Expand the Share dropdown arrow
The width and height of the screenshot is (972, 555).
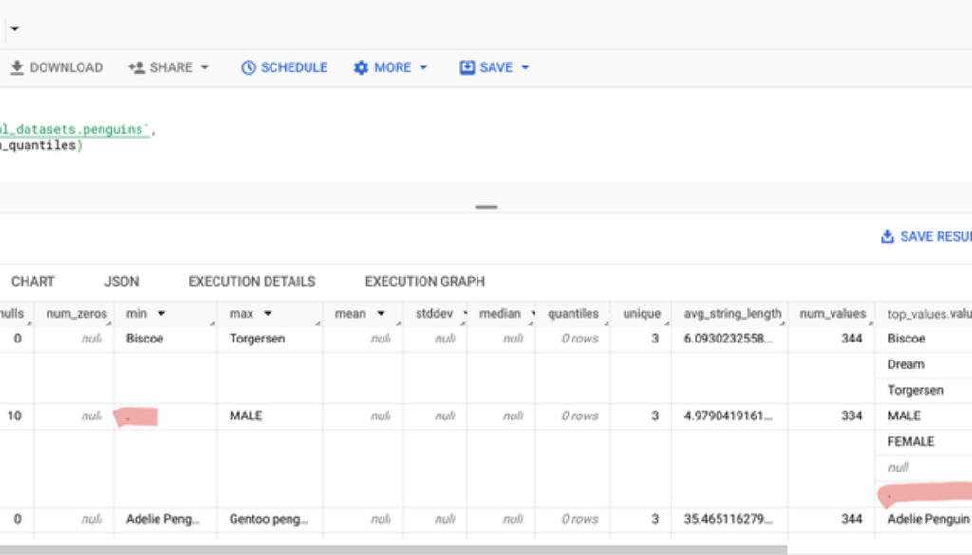click(x=204, y=67)
